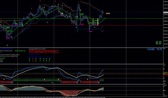The height and width of the screenshot is (98, 168).
Task: Click the green marker under H4
Action: click(47, 59)
